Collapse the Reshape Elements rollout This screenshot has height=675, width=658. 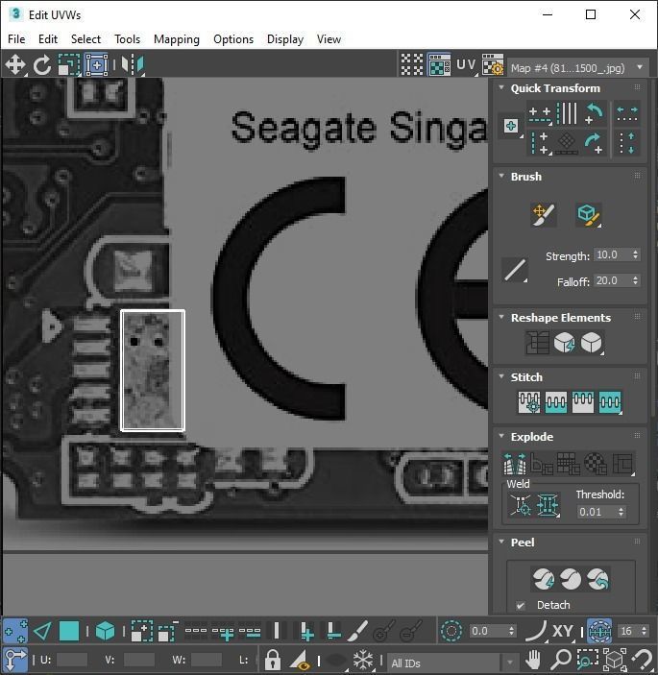(x=501, y=317)
